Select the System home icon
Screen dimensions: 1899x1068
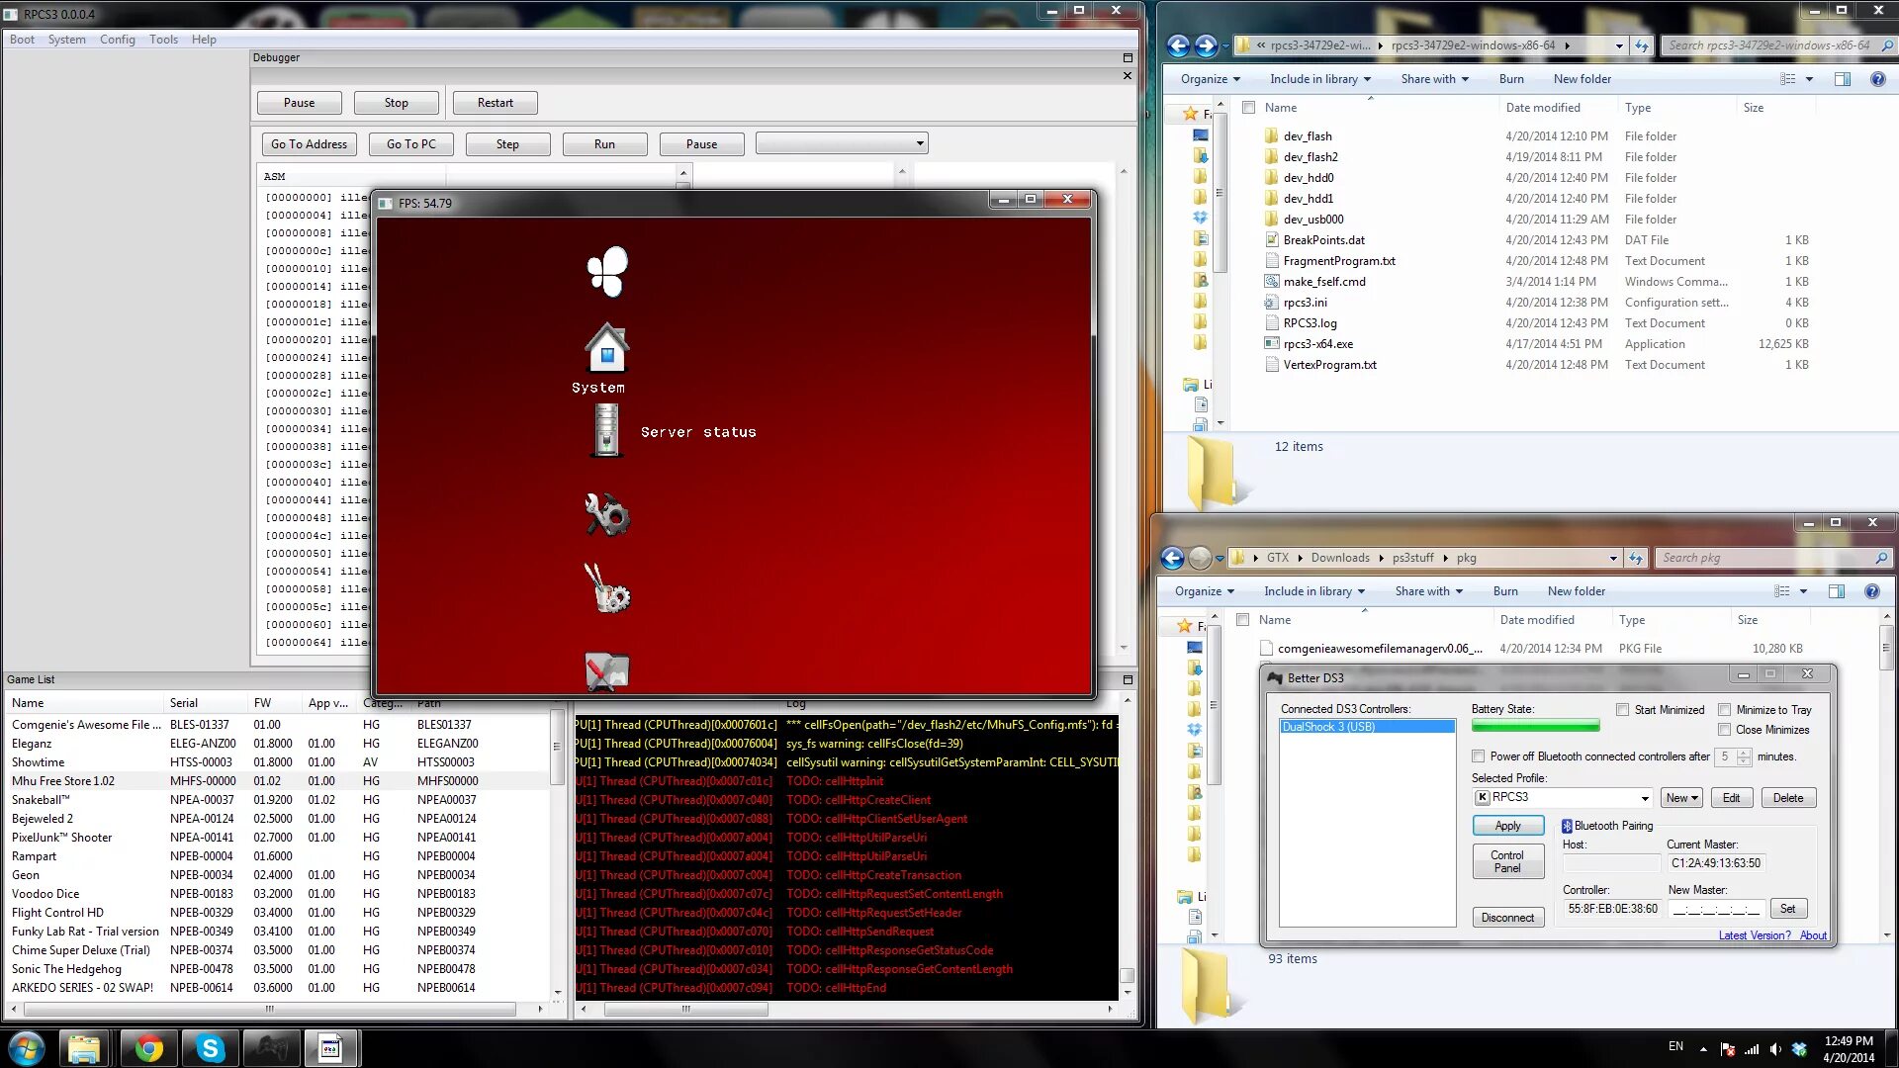(606, 348)
